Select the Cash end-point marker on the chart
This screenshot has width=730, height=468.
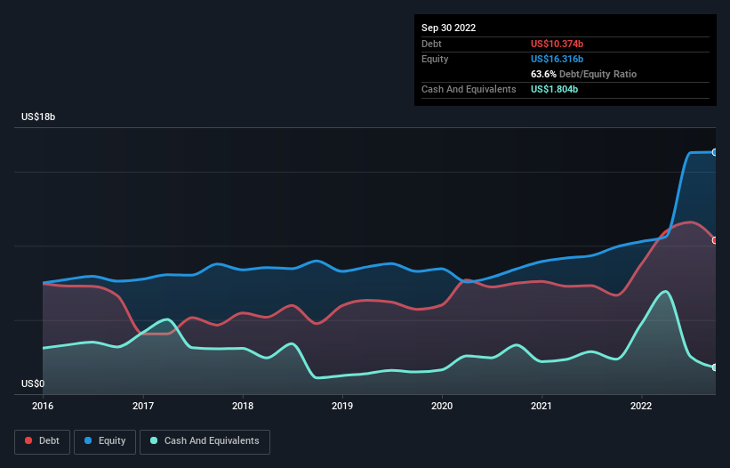715,367
